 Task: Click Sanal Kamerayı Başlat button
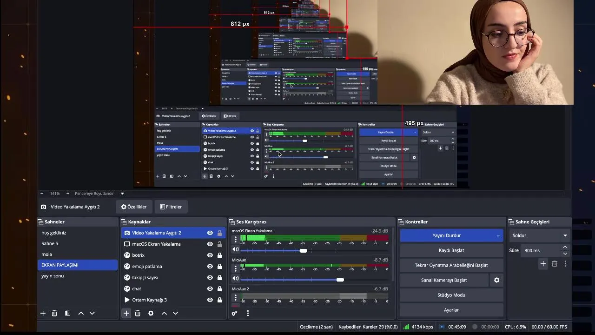444,280
